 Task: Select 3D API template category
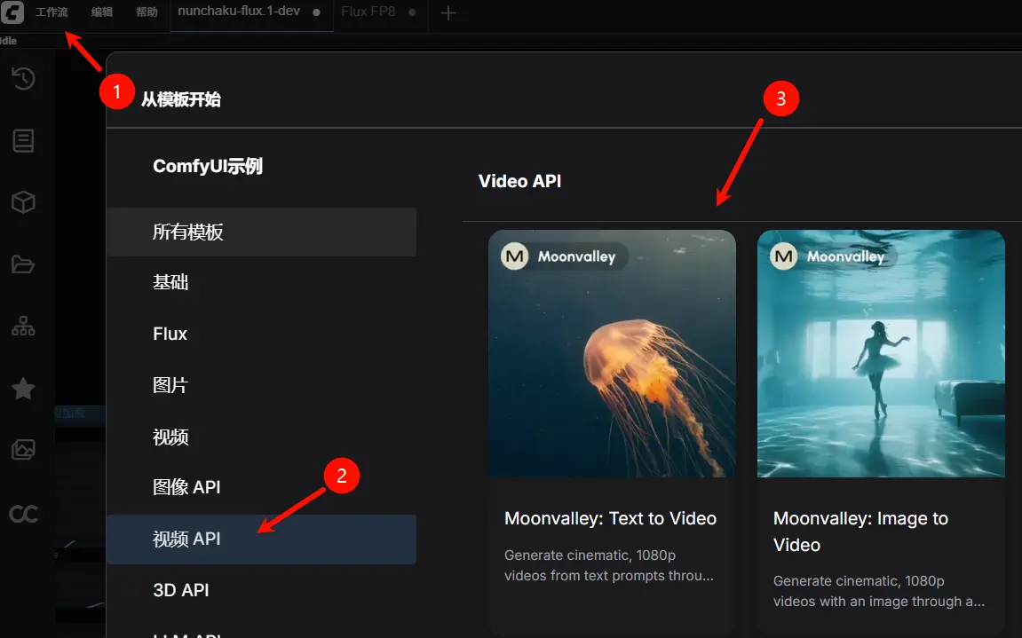point(261,590)
